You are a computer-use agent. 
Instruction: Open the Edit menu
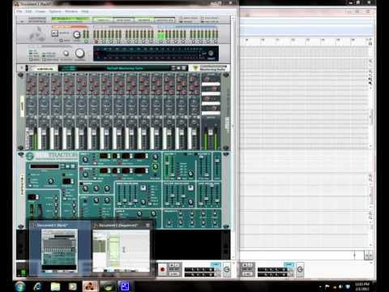click(28, 11)
